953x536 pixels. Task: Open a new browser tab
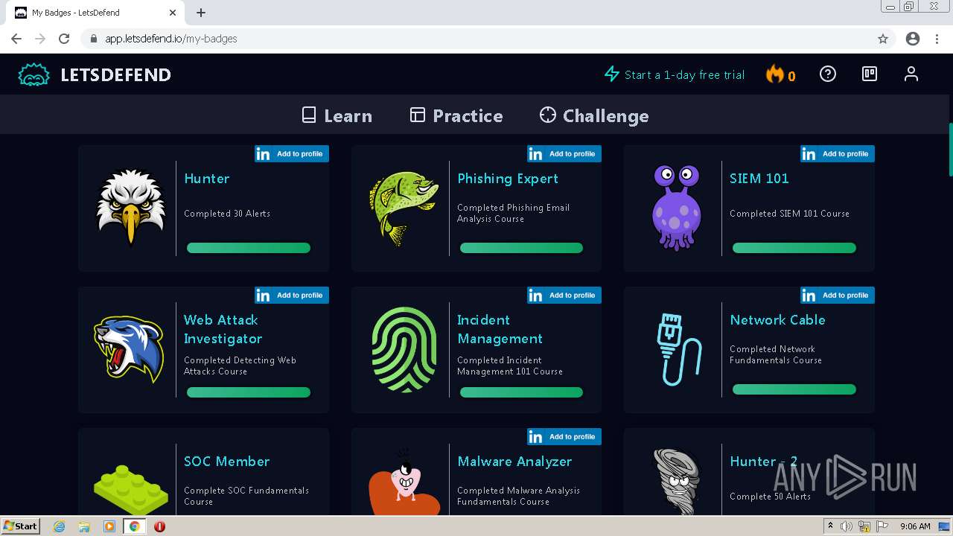pos(201,13)
